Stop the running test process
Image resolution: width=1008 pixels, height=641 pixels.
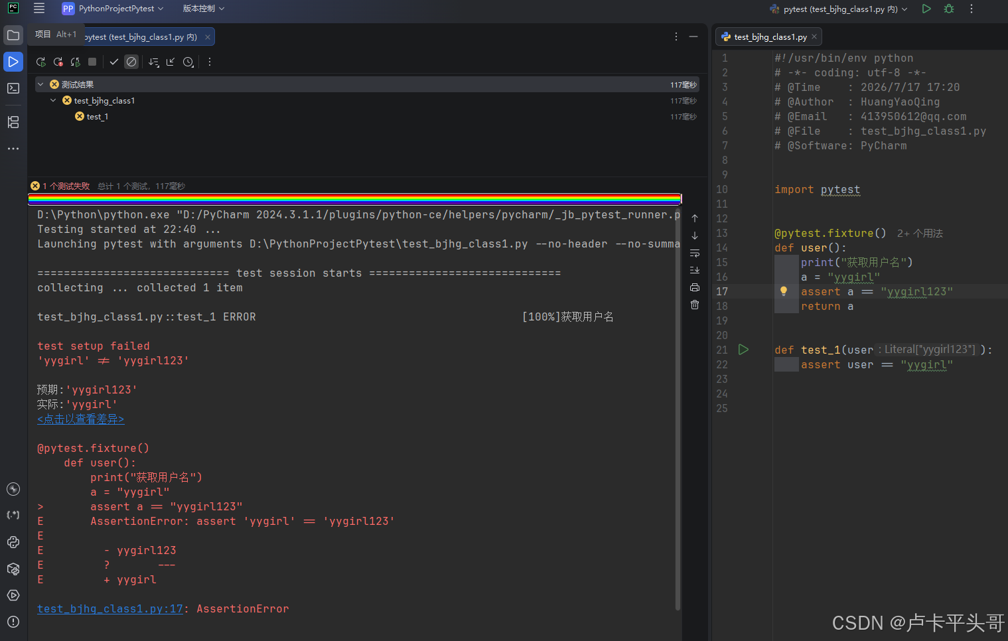point(92,62)
